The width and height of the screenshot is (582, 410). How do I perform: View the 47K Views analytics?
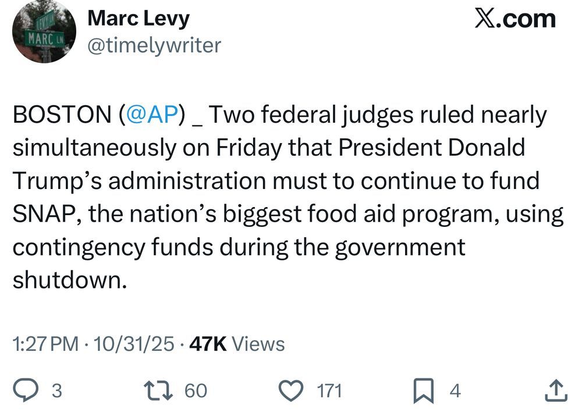(237, 344)
